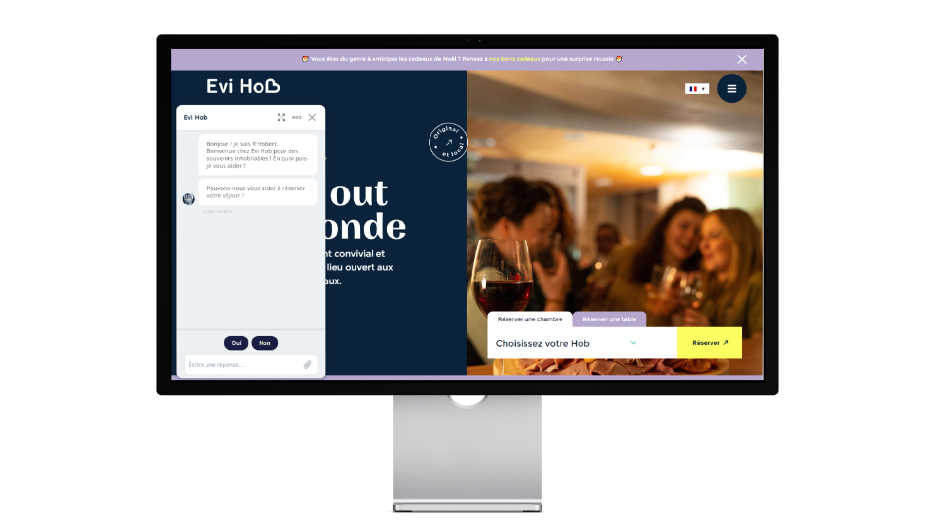Image resolution: width=935 pixels, height=526 pixels.
Task: Select the Réserver une chambre tab
Action: click(x=529, y=319)
